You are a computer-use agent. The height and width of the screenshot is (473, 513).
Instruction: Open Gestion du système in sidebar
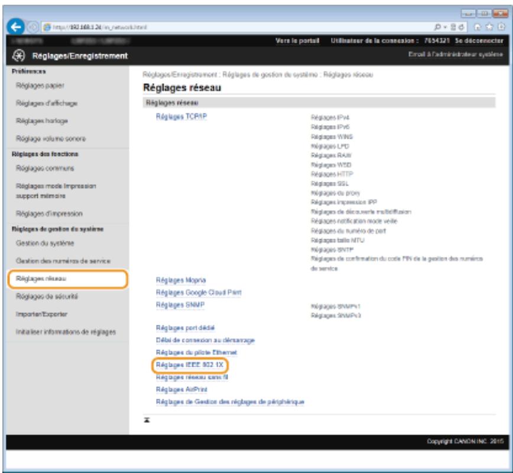(45, 243)
